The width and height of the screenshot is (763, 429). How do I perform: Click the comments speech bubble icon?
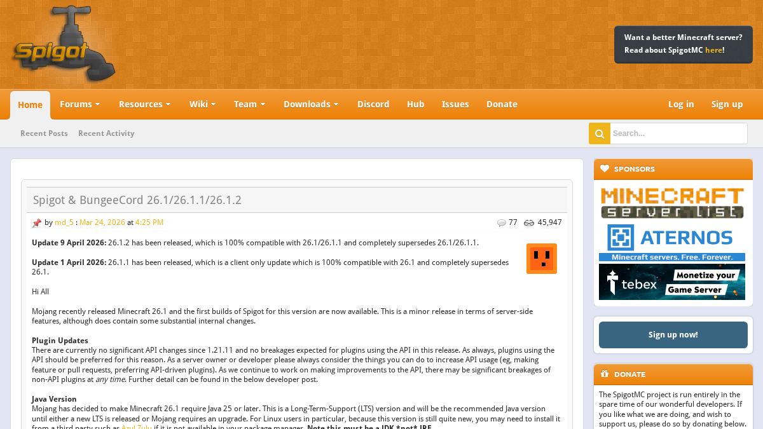coord(502,223)
